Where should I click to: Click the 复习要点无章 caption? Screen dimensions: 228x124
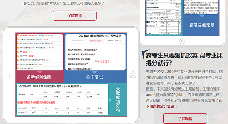(202, 25)
